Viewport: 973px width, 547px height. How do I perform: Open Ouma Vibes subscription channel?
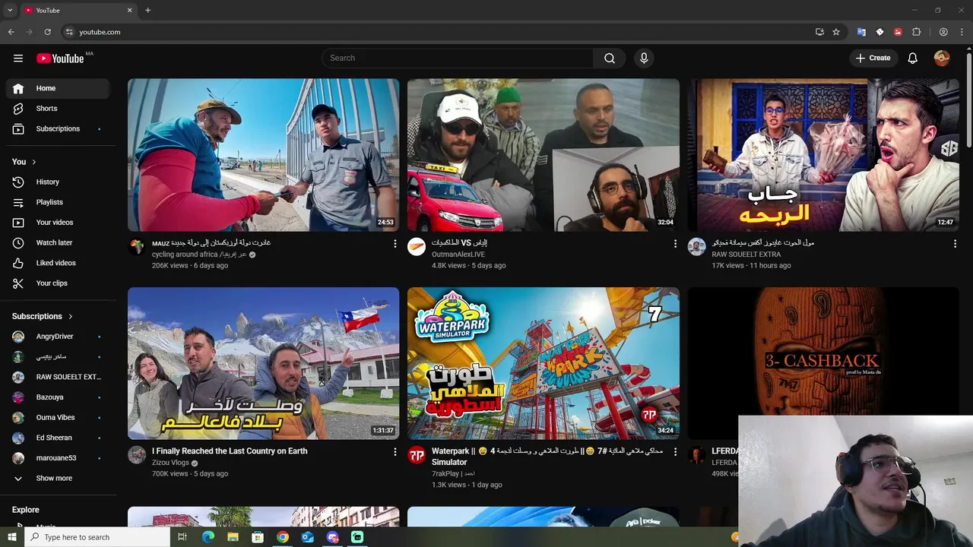[x=59, y=418]
